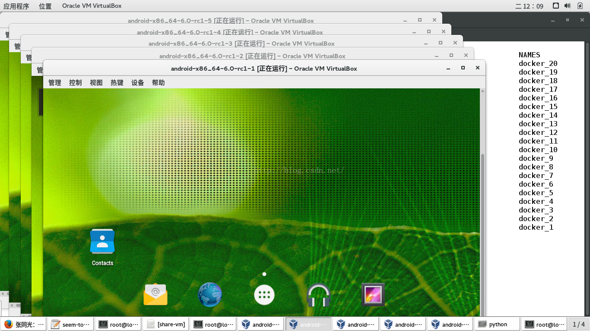
Task: Open the 设备 menu
Action: click(138, 83)
